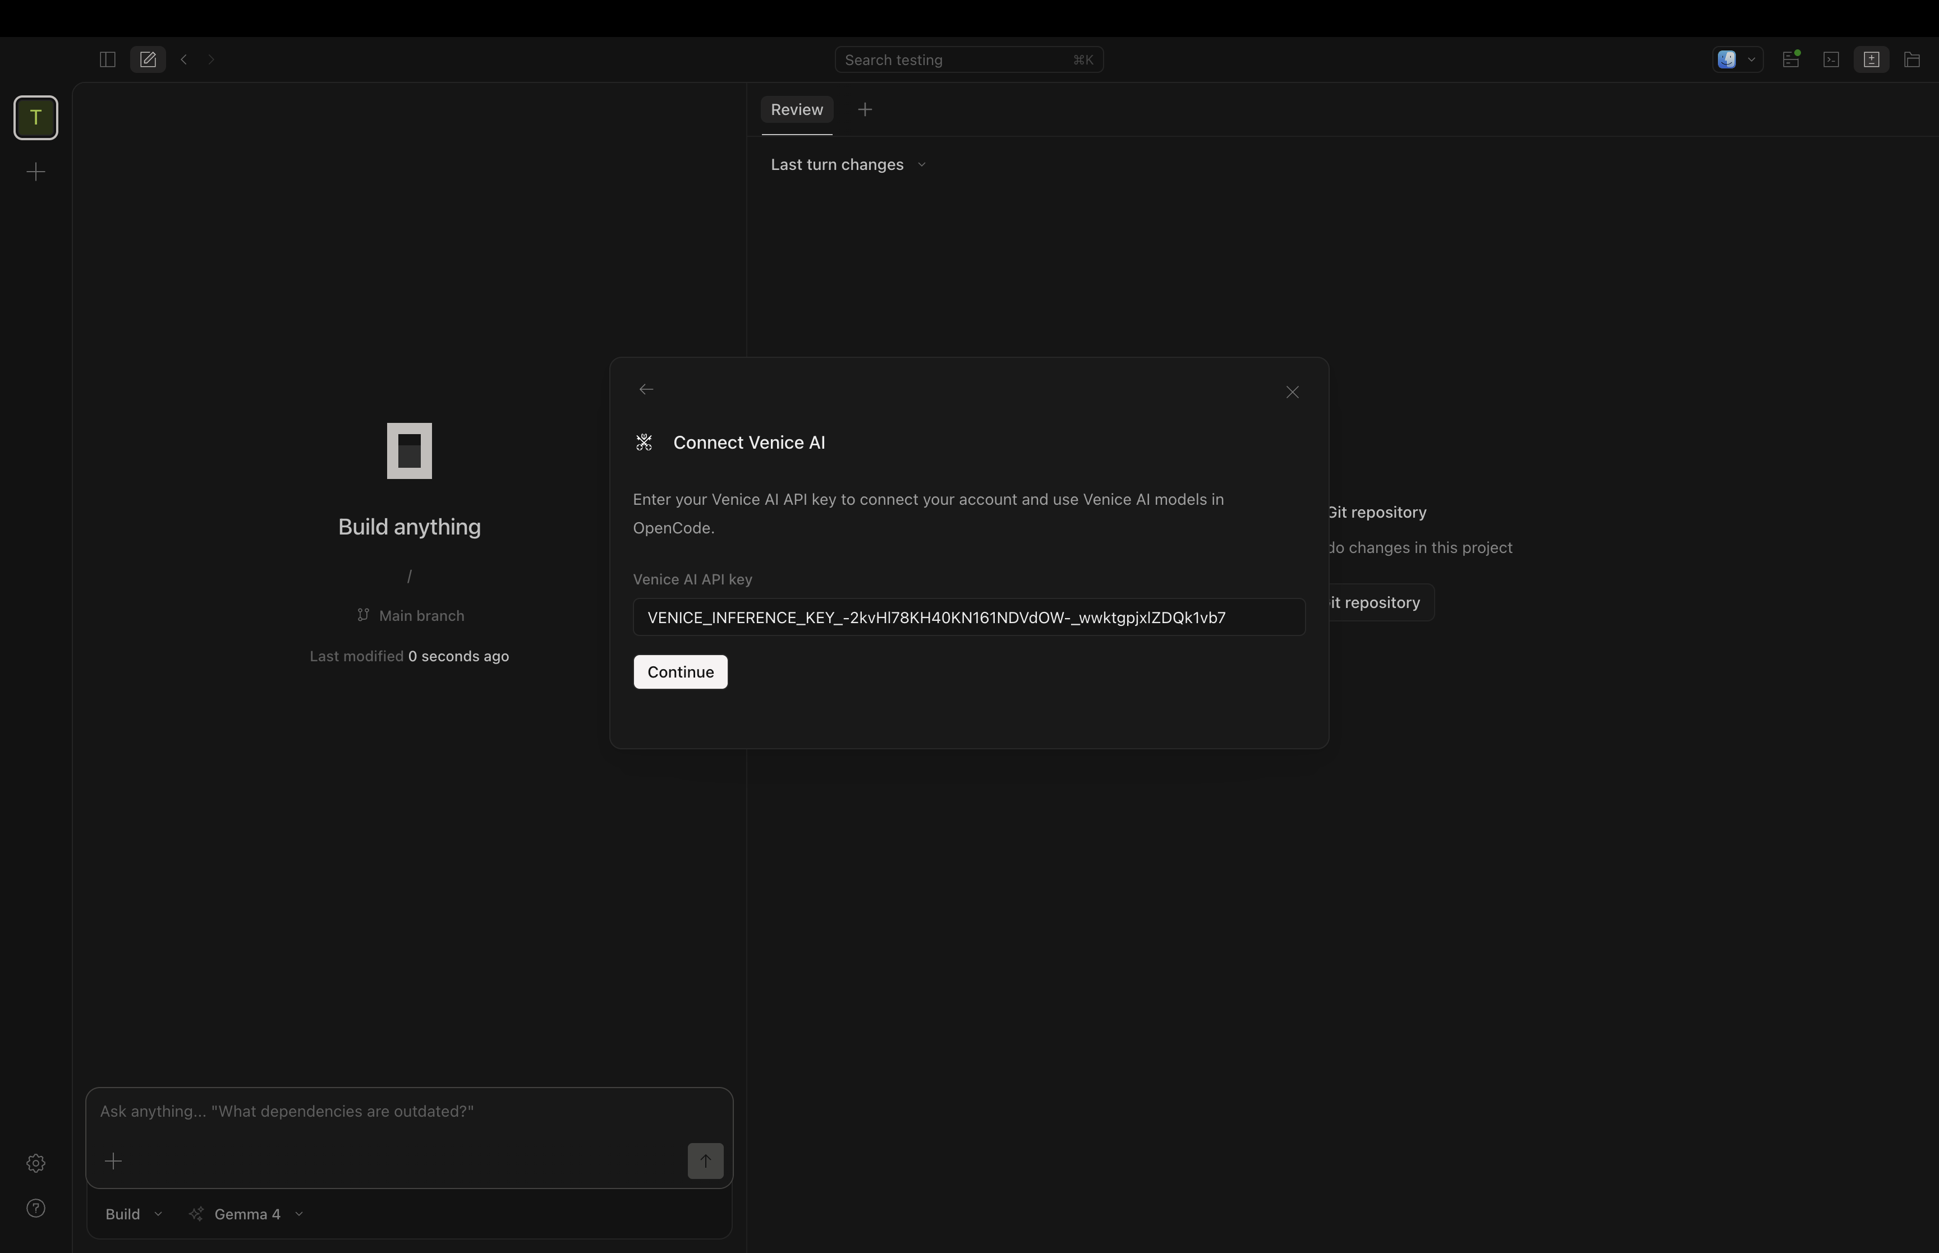
Task: Start a new session with the compose icon
Action: click(148, 59)
